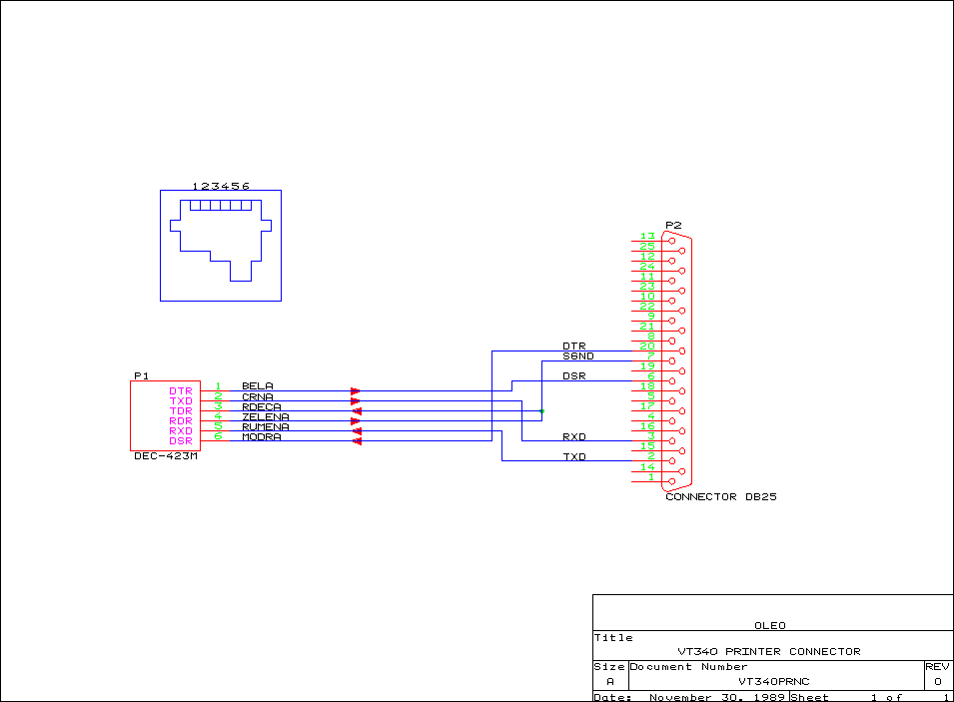Click the red arrow on the MODRA wire
Viewport: 954px width, 702px height.
(357, 441)
